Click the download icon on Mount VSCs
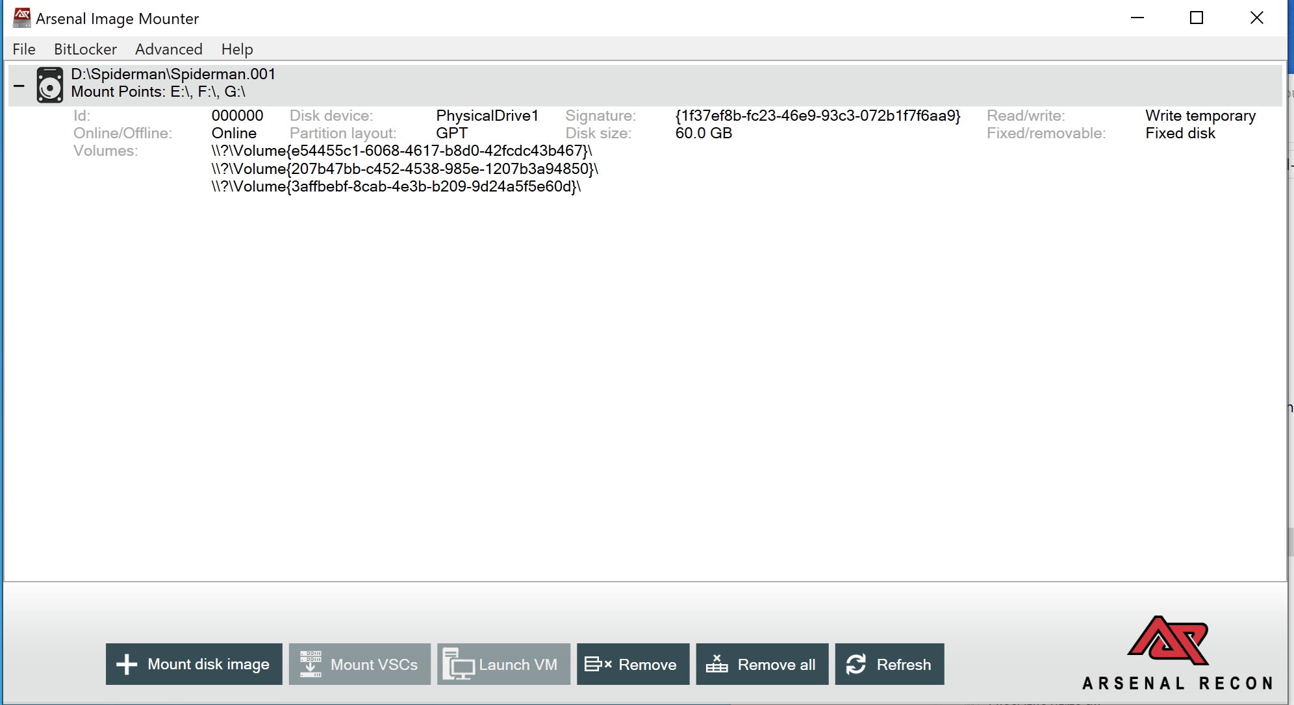 [x=311, y=664]
